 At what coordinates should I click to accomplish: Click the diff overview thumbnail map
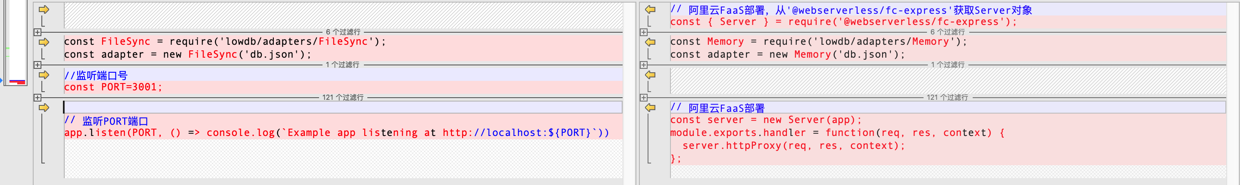[16, 43]
